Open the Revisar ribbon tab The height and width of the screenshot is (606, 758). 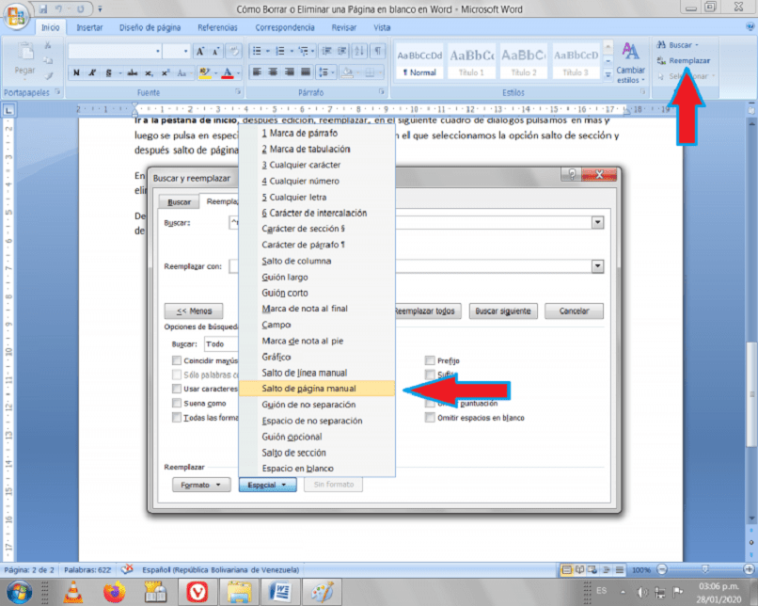343,27
